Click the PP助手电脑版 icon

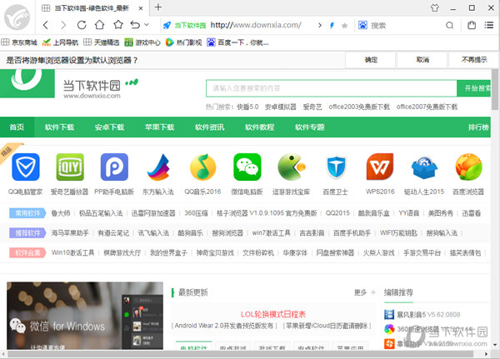[114, 167]
